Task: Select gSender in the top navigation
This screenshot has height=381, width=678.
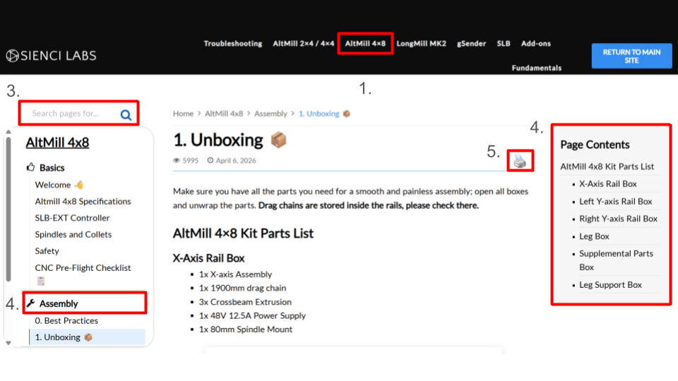Action: (x=471, y=44)
